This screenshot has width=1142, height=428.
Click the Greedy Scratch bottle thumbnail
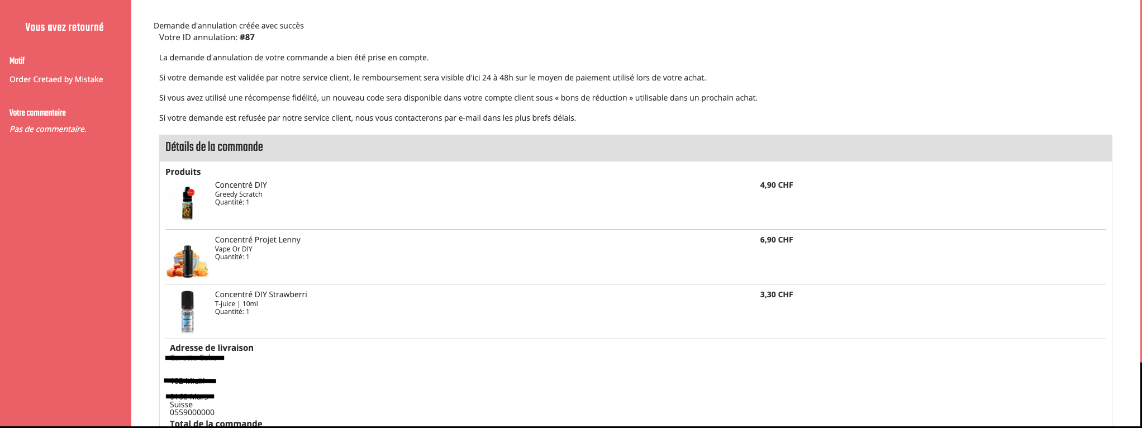188,202
